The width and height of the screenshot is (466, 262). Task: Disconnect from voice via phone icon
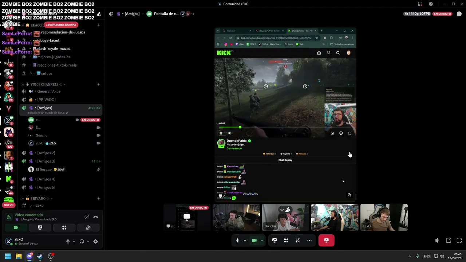click(x=95, y=217)
